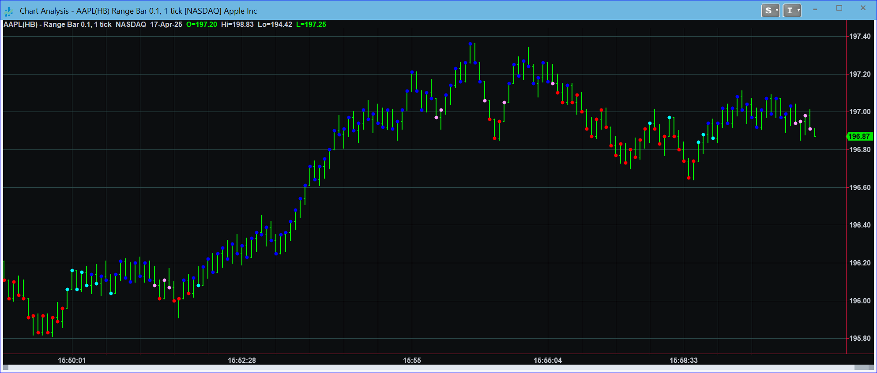Select the 'AAPL(HB) - Range Bar 0.1, 1 tick' status label
Viewport: 877px width, 373px height.
pyautogui.click(x=57, y=25)
